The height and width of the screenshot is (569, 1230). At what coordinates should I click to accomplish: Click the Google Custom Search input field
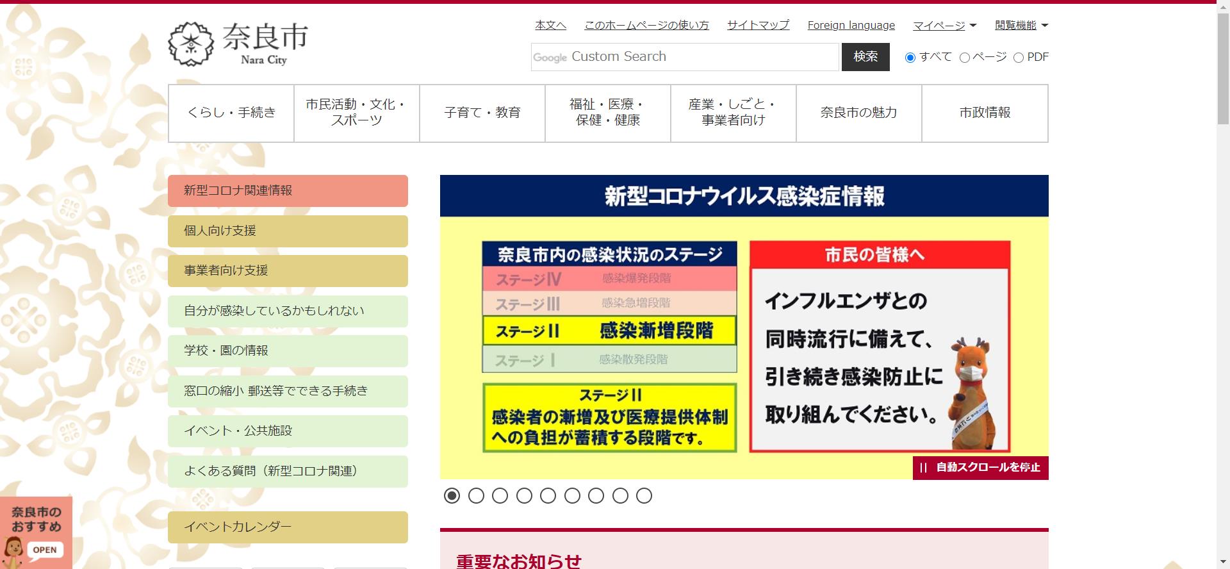[x=685, y=57]
